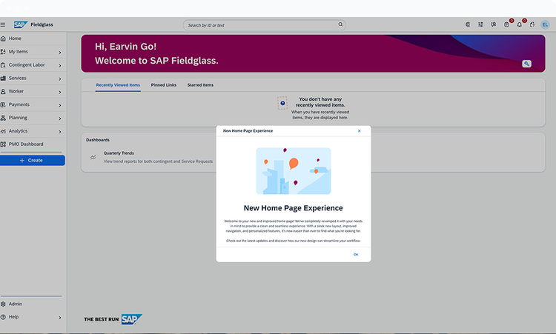
Task: Click the PMO Dashboard sidebar icon
Action: 3,144
